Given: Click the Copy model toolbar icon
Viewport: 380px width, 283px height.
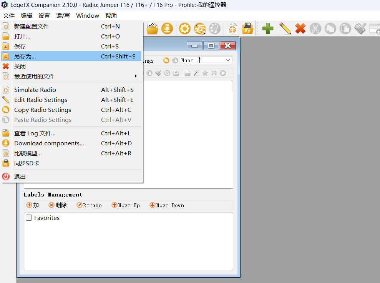Looking at the screenshot, I should [x=330, y=28].
